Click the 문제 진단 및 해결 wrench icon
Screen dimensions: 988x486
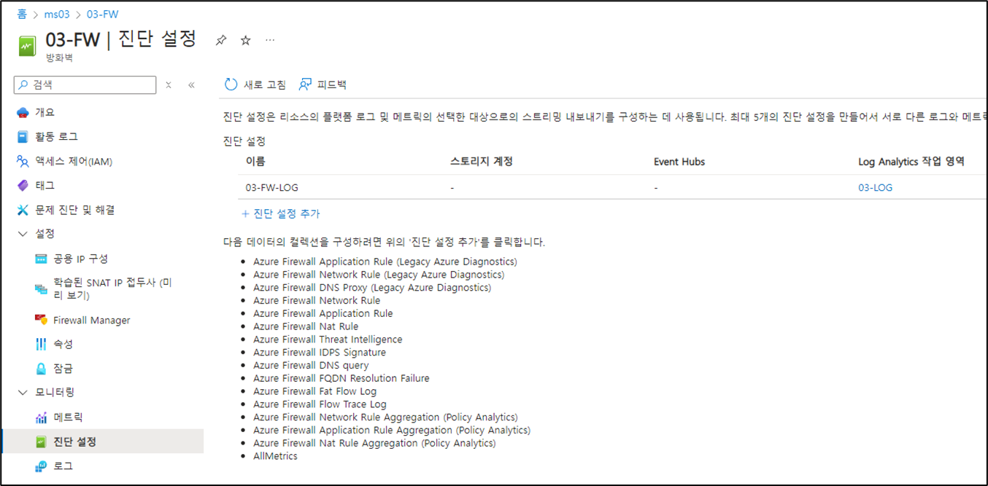pos(22,210)
